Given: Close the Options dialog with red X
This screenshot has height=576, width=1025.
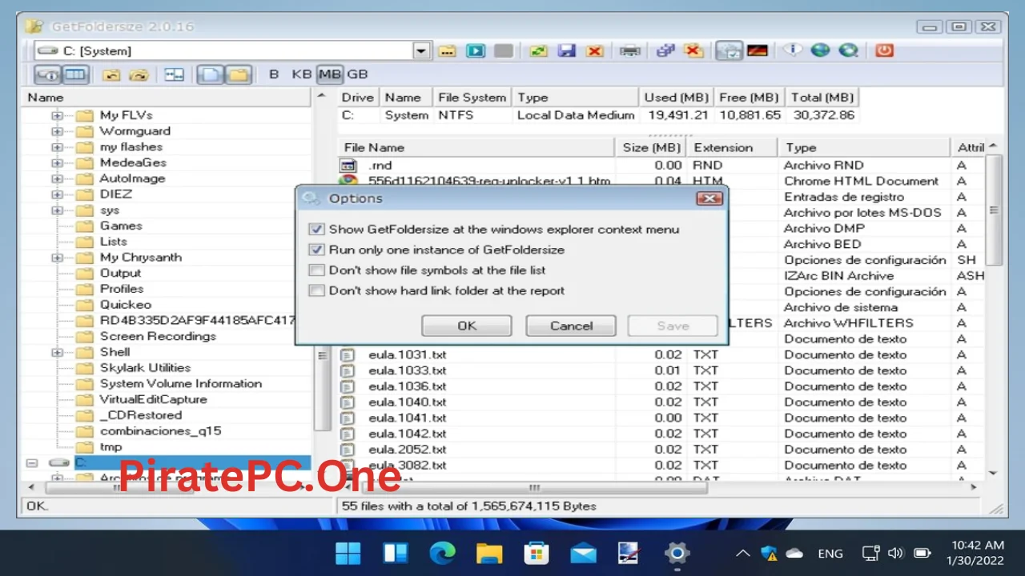Looking at the screenshot, I should 709,198.
